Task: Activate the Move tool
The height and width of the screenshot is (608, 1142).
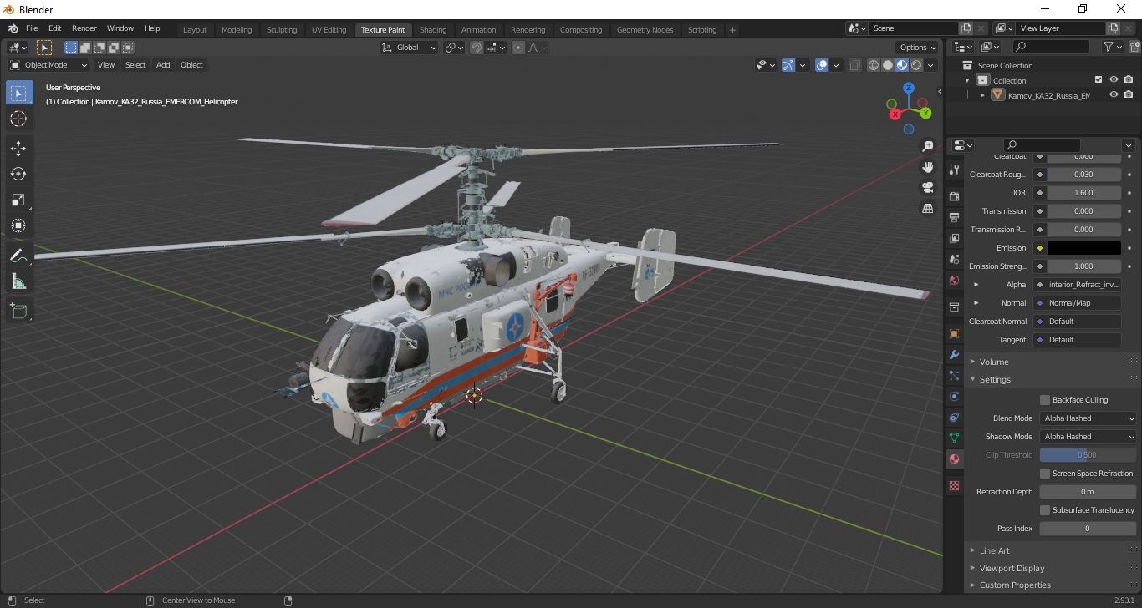Action: click(18, 148)
